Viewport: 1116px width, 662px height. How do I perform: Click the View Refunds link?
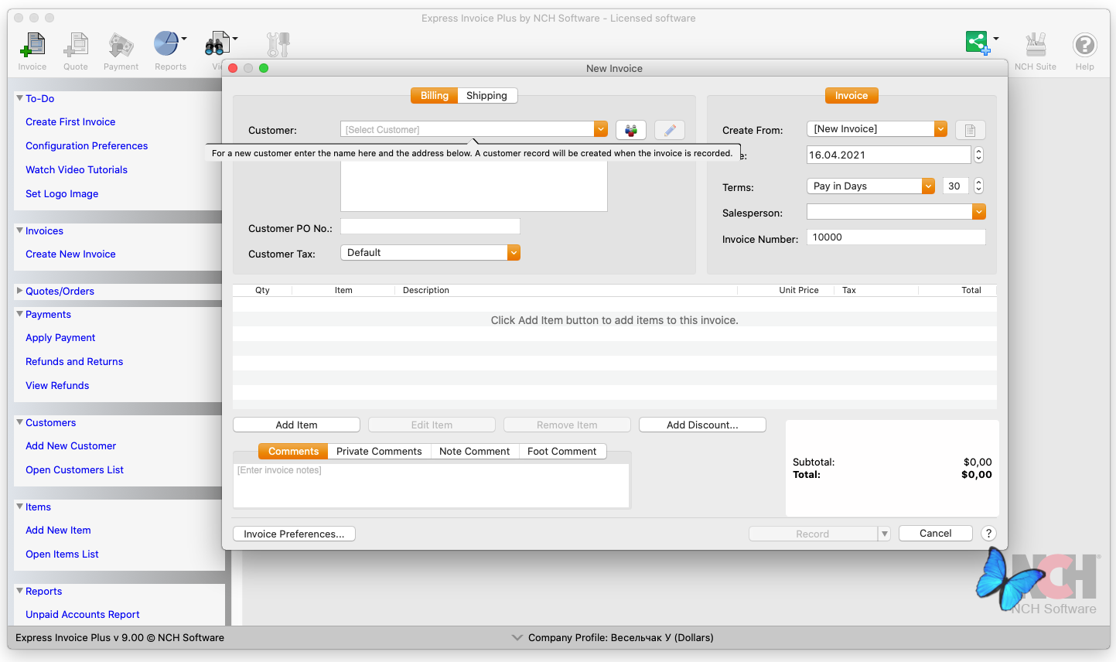[x=57, y=385]
